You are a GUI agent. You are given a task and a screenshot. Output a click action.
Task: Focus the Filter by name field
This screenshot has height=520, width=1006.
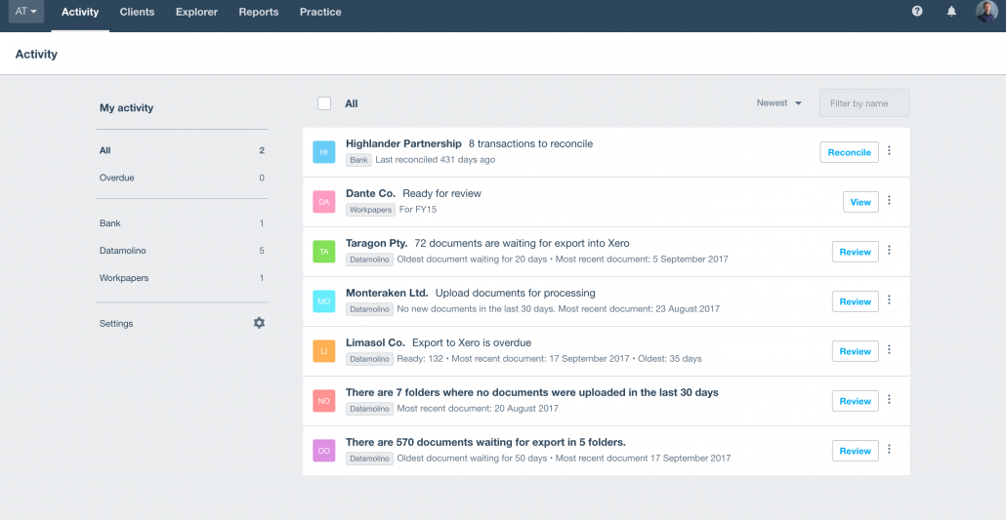(864, 103)
